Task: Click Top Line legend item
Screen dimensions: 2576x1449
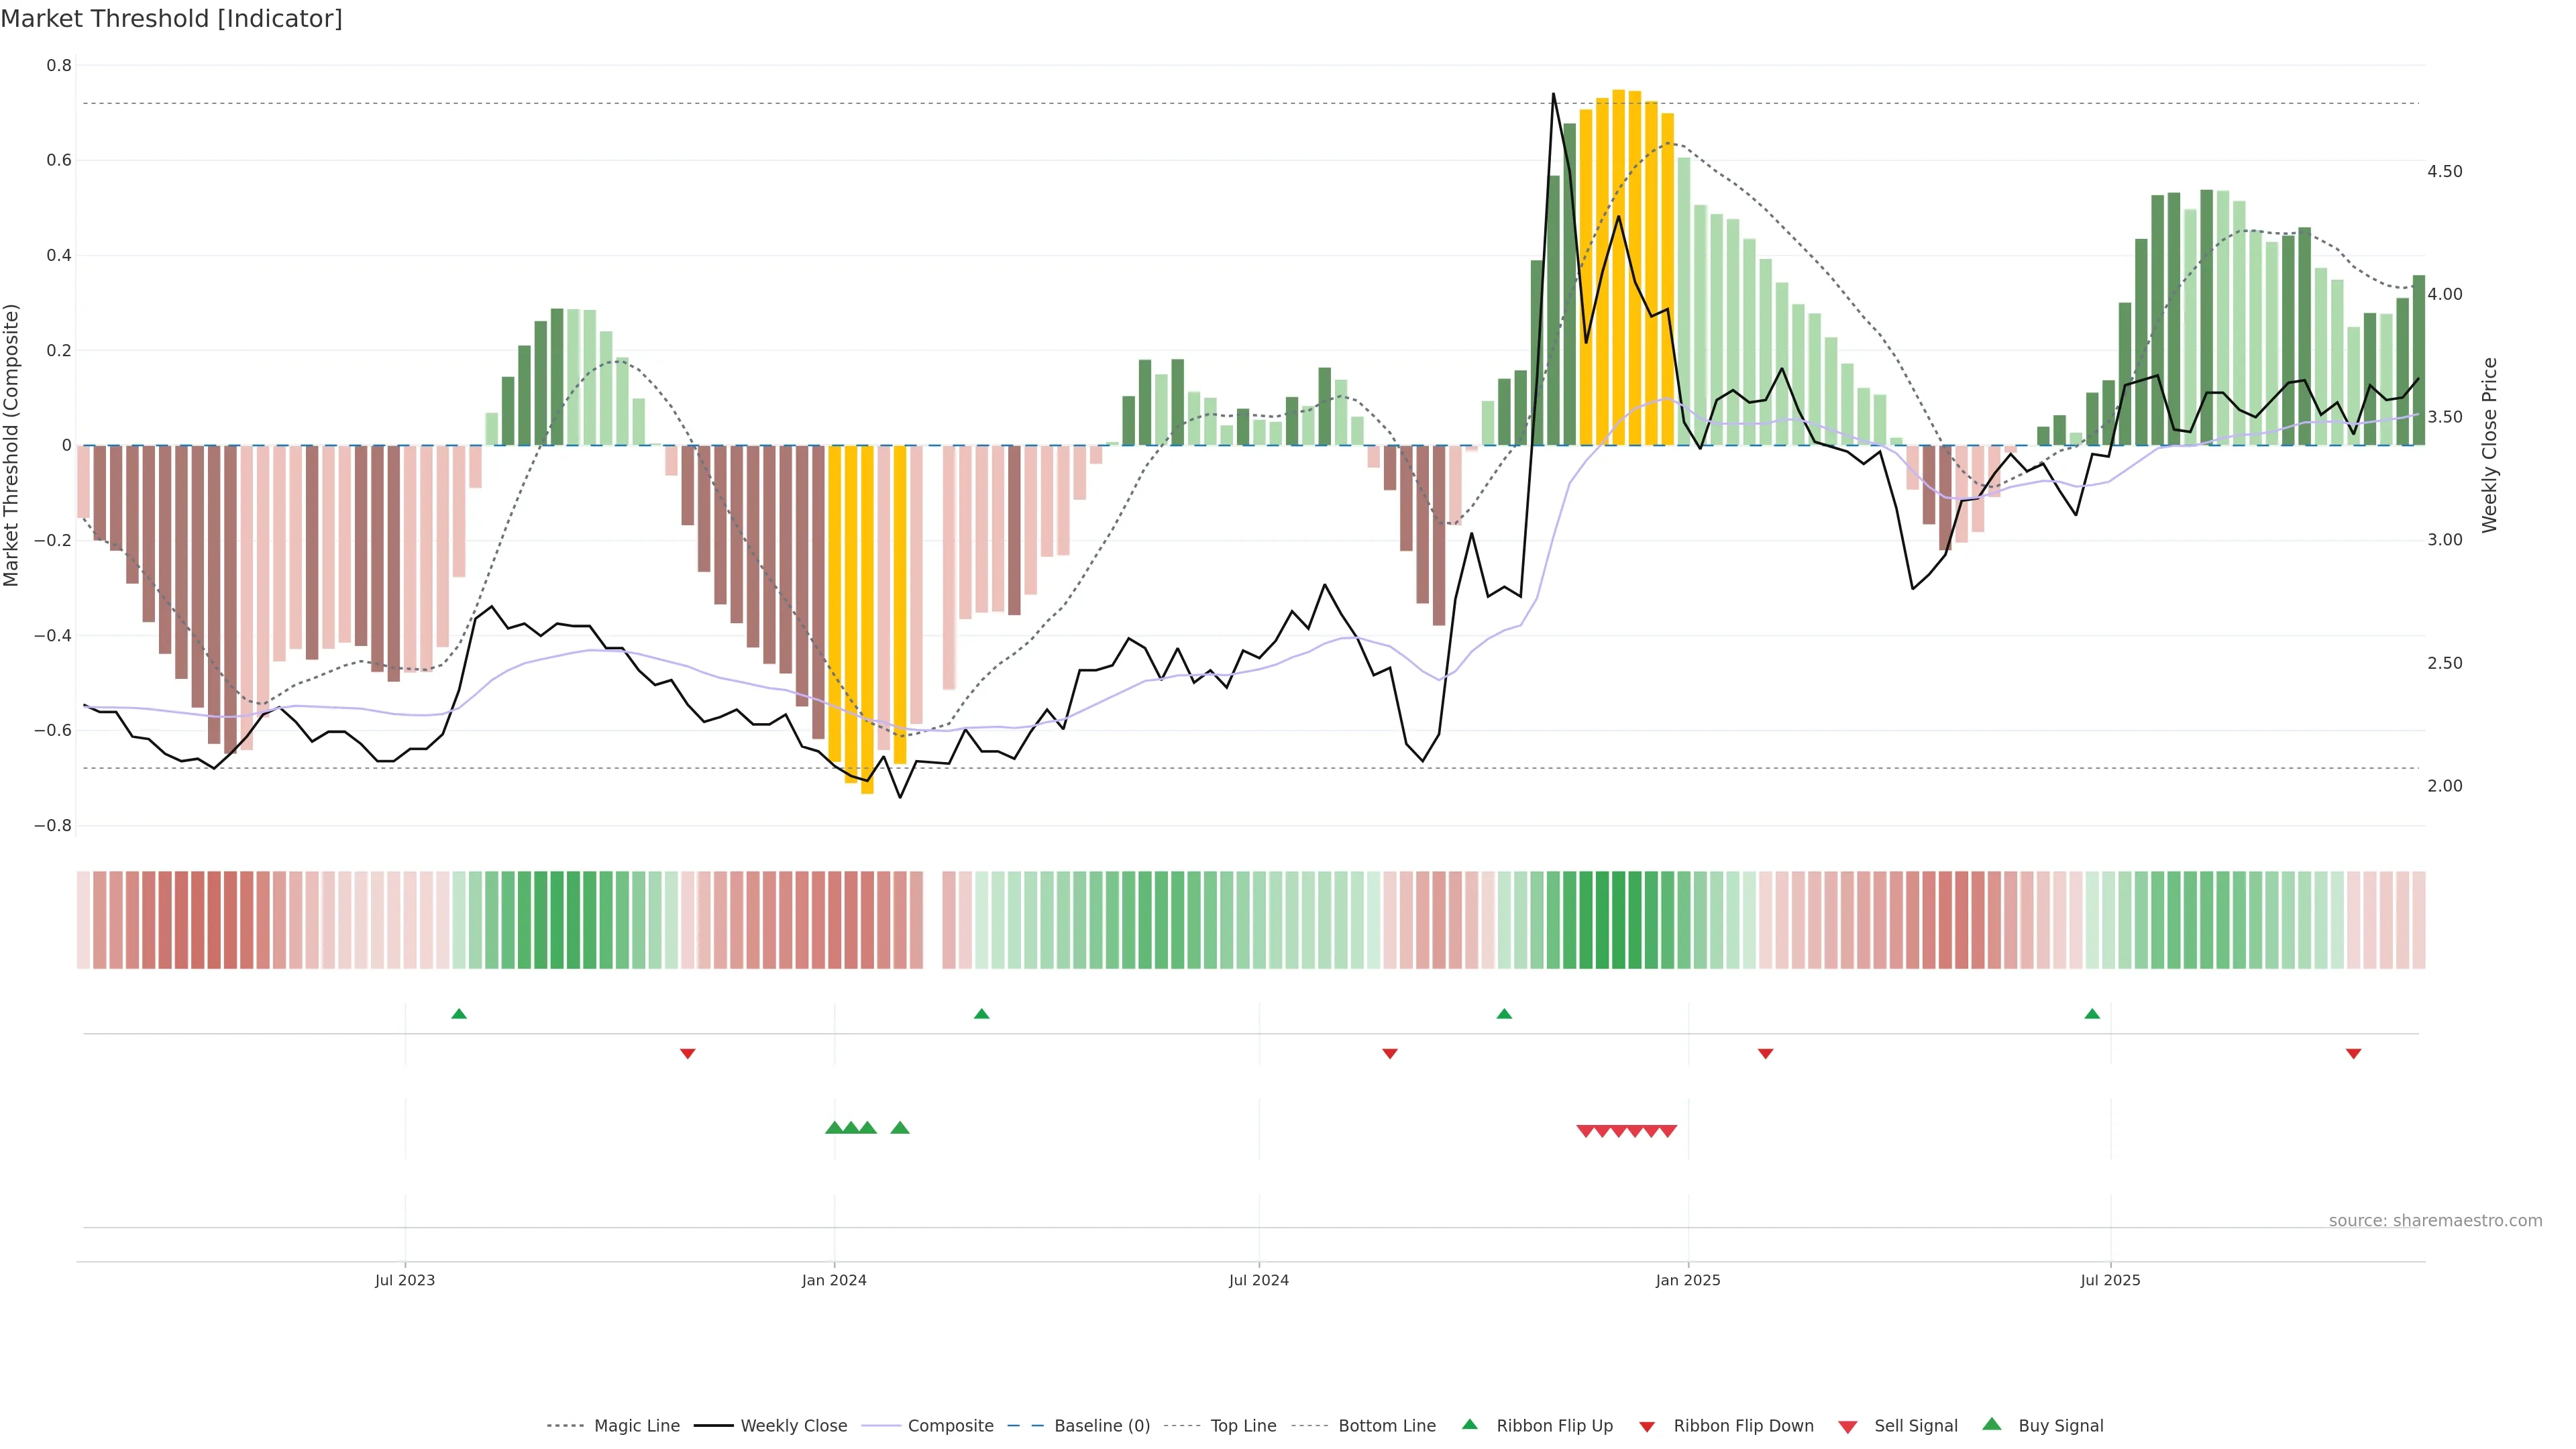Action: 1243,1425
